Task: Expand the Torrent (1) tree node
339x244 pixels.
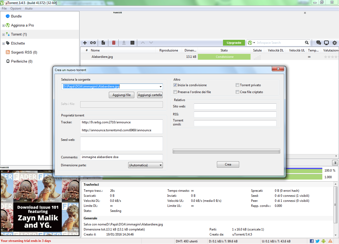Action: click(3, 34)
